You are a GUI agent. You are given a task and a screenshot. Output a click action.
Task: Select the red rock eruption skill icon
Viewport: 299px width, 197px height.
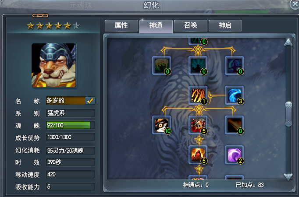[x=198, y=155]
